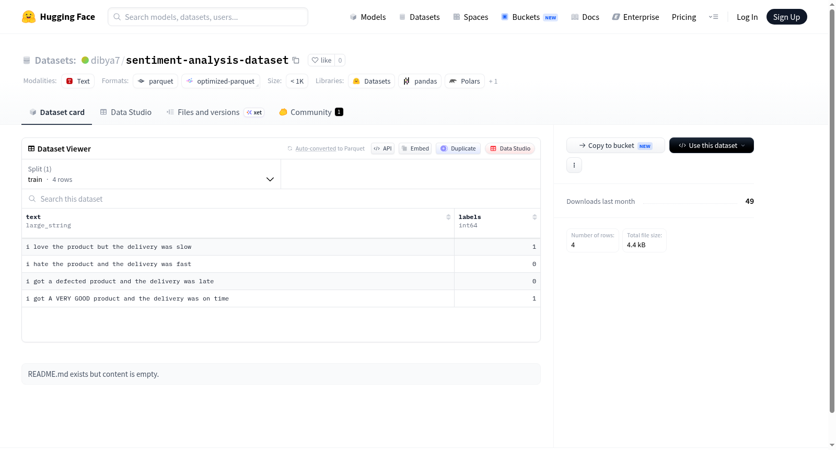The image size is (836, 450).
Task: Click the sentiment-analysis-dataset title link
Action: [207, 60]
